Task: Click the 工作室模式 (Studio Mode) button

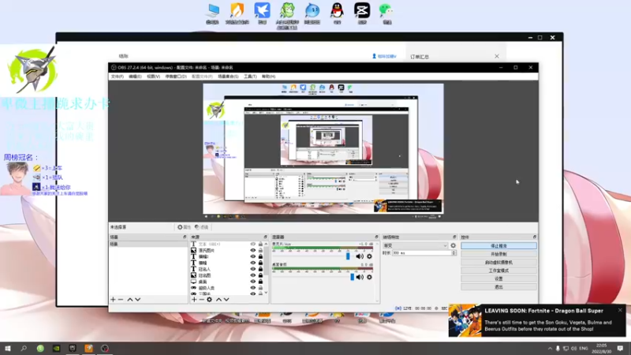Action: click(498, 271)
